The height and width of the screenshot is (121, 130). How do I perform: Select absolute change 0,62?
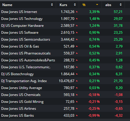119,67
